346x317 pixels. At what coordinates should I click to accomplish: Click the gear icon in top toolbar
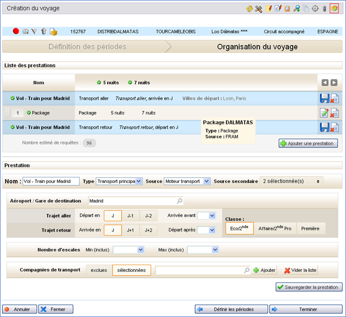(x=315, y=9)
